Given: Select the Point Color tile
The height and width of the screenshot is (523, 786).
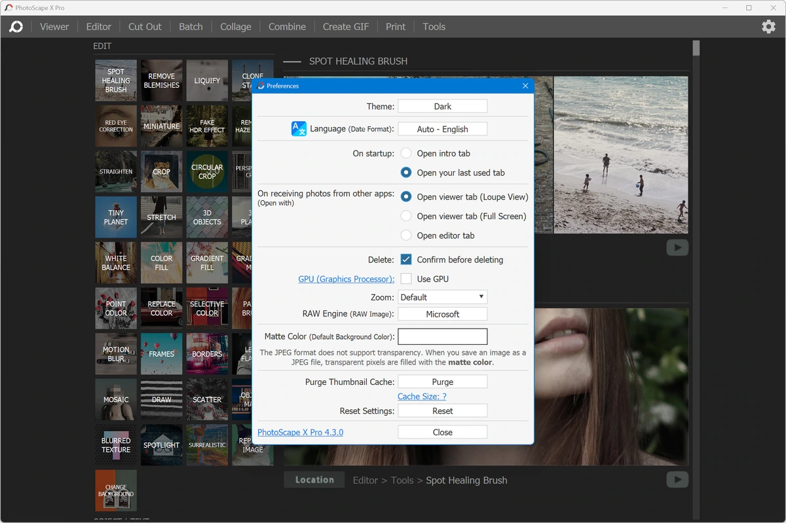Looking at the screenshot, I should point(116,308).
